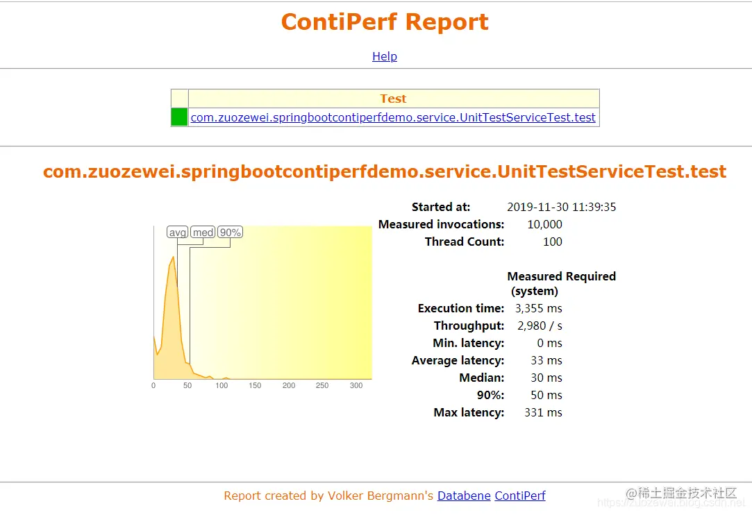Click the avg marker label on chart
This screenshot has width=752, height=515.
coord(178,233)
